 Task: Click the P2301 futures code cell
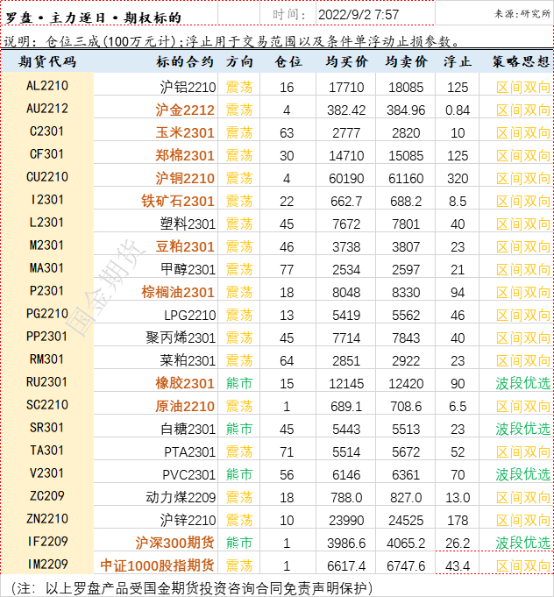click(46, 291)
